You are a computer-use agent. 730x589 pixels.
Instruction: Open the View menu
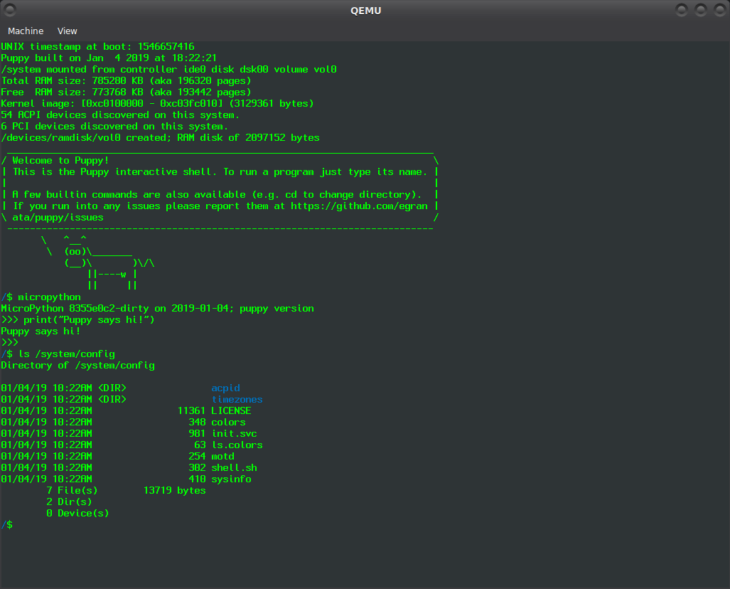tap(68, 31)
